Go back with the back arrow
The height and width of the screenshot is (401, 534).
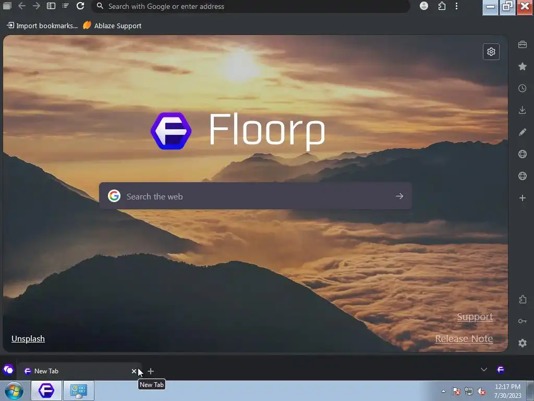(x=22, y=6)
